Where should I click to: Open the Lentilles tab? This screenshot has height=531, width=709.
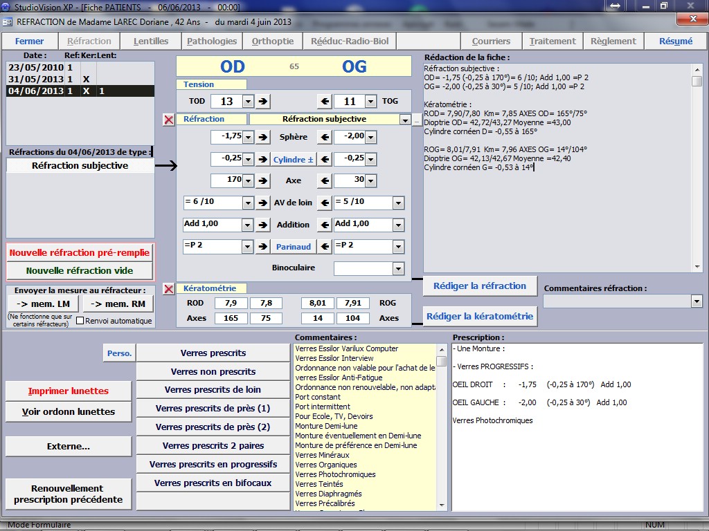point(151,41)
